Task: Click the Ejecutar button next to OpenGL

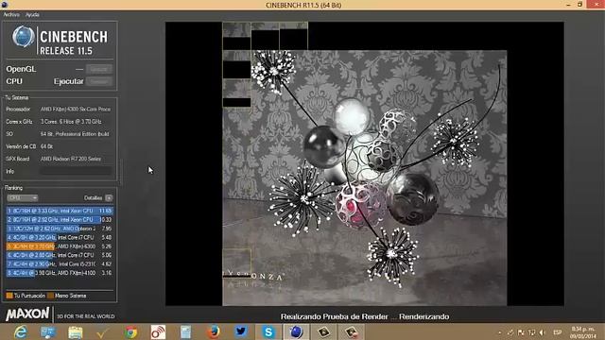Action: pos(99,69)
